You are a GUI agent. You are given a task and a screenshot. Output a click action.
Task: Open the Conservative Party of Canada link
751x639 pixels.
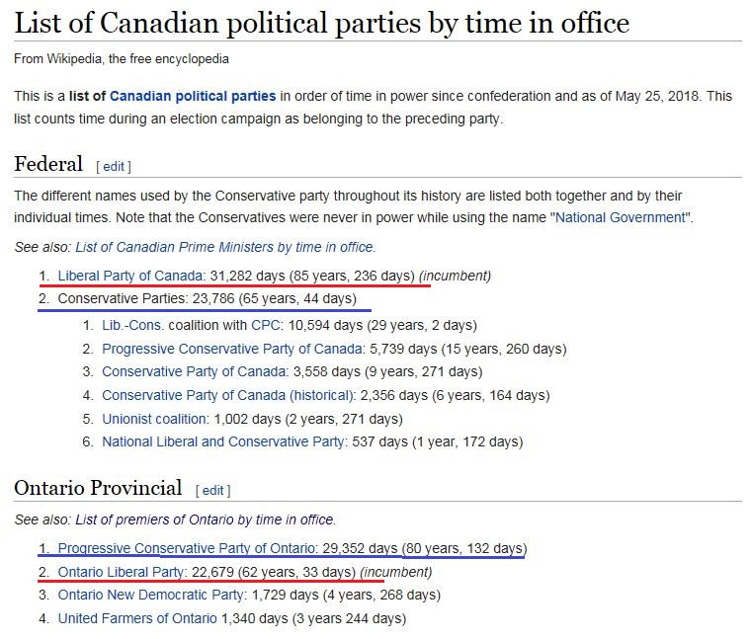click(194, 372)
